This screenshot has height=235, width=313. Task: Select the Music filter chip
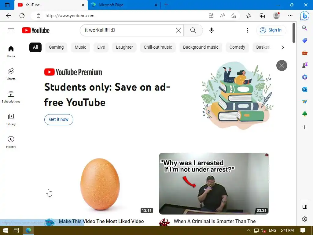coord(80,47)
